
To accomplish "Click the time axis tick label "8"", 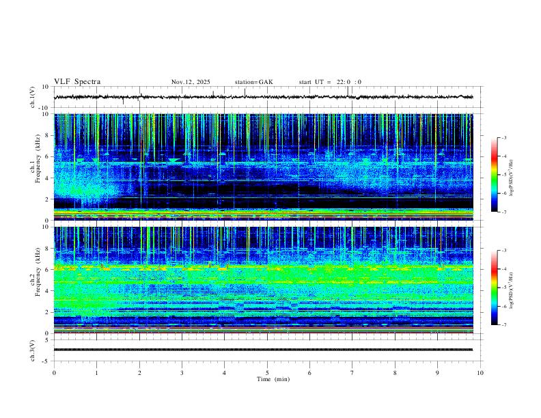I will coord(395,373).
